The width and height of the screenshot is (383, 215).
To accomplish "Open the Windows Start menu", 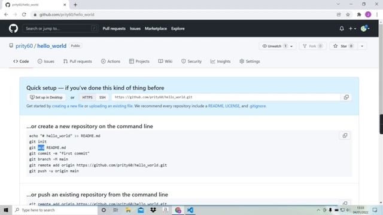I will coord(6,210).
